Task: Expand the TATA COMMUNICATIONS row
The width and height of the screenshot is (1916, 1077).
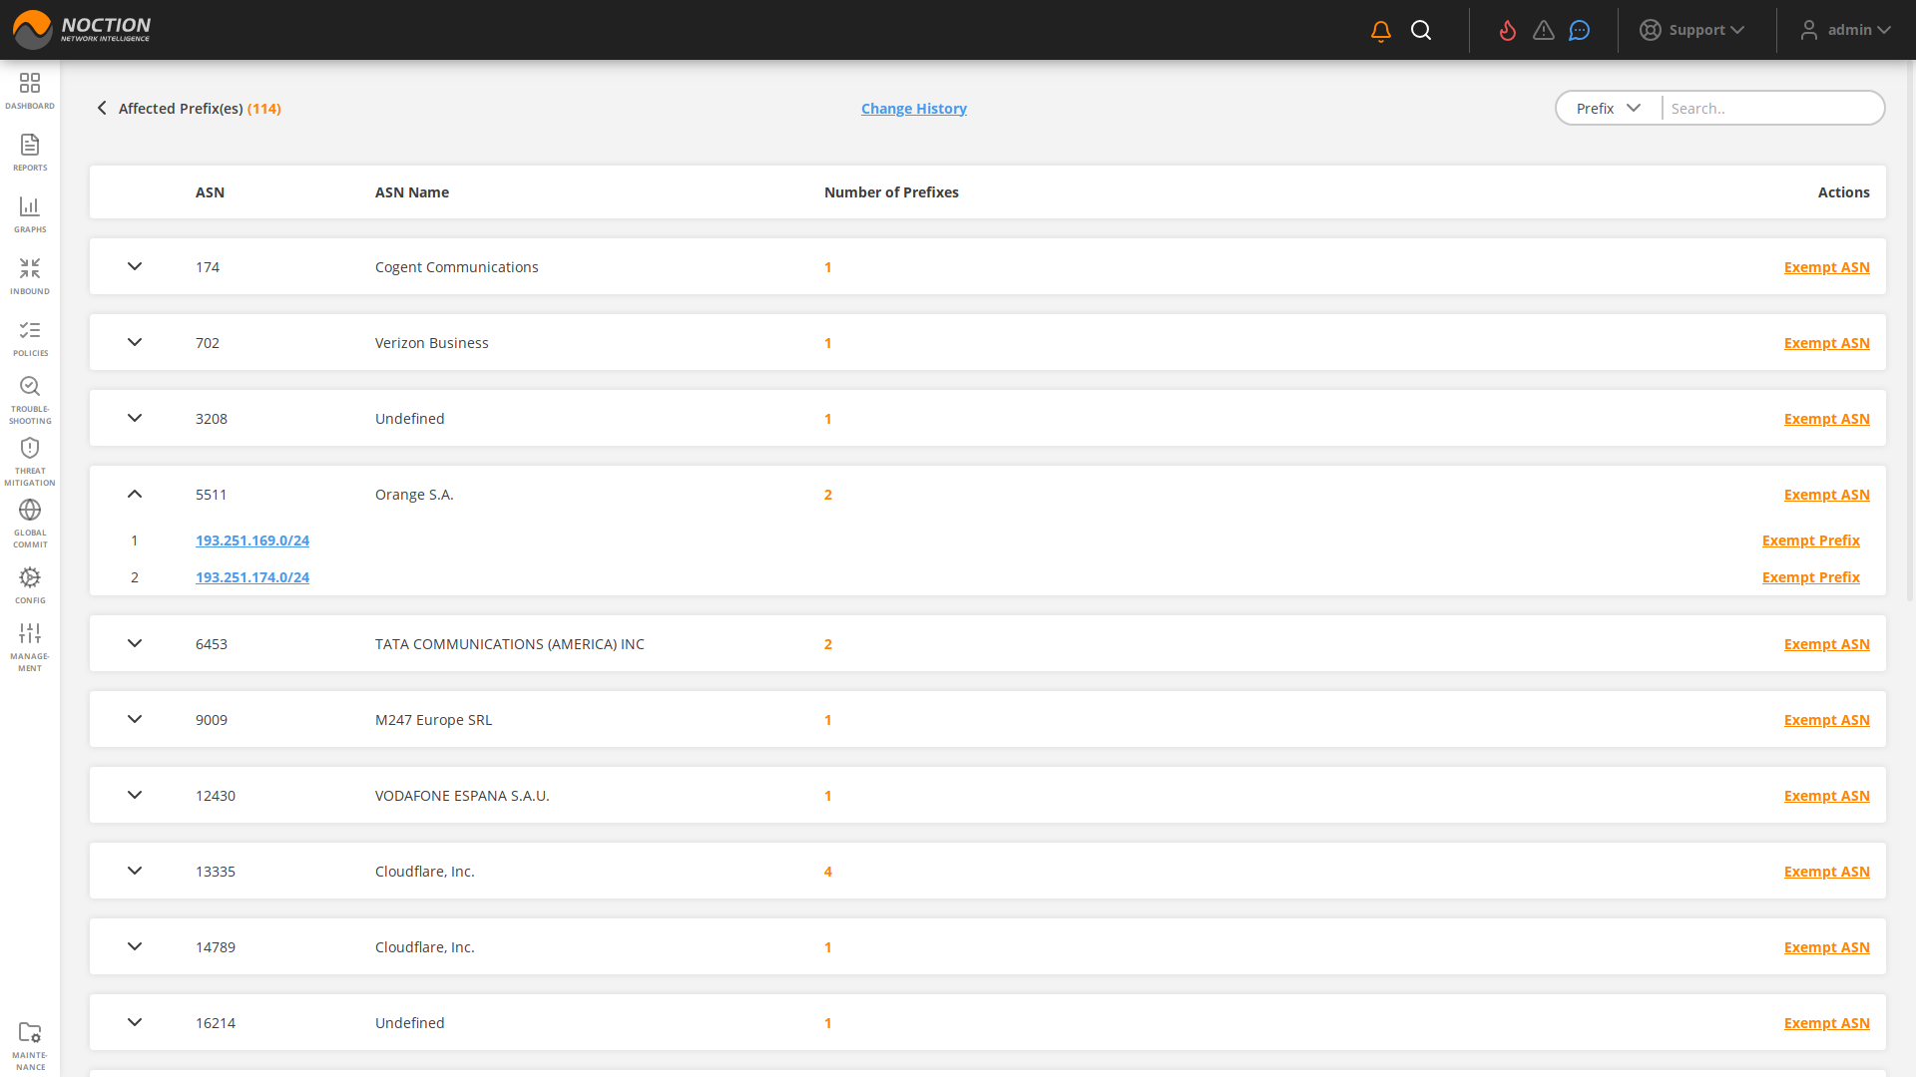Action: click(x=135, y=643)
